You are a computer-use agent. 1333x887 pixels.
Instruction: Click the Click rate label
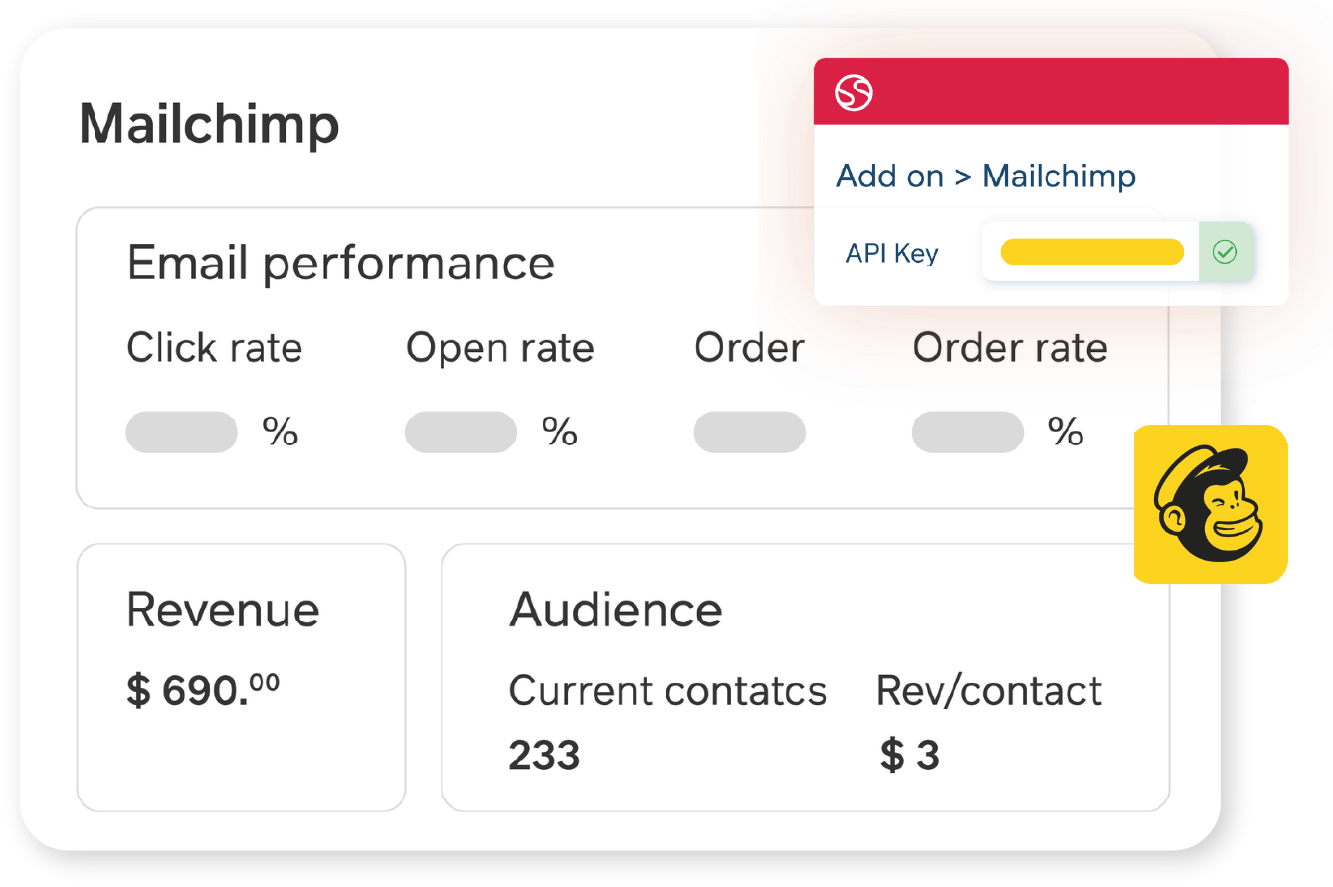[x=214, y=348]
